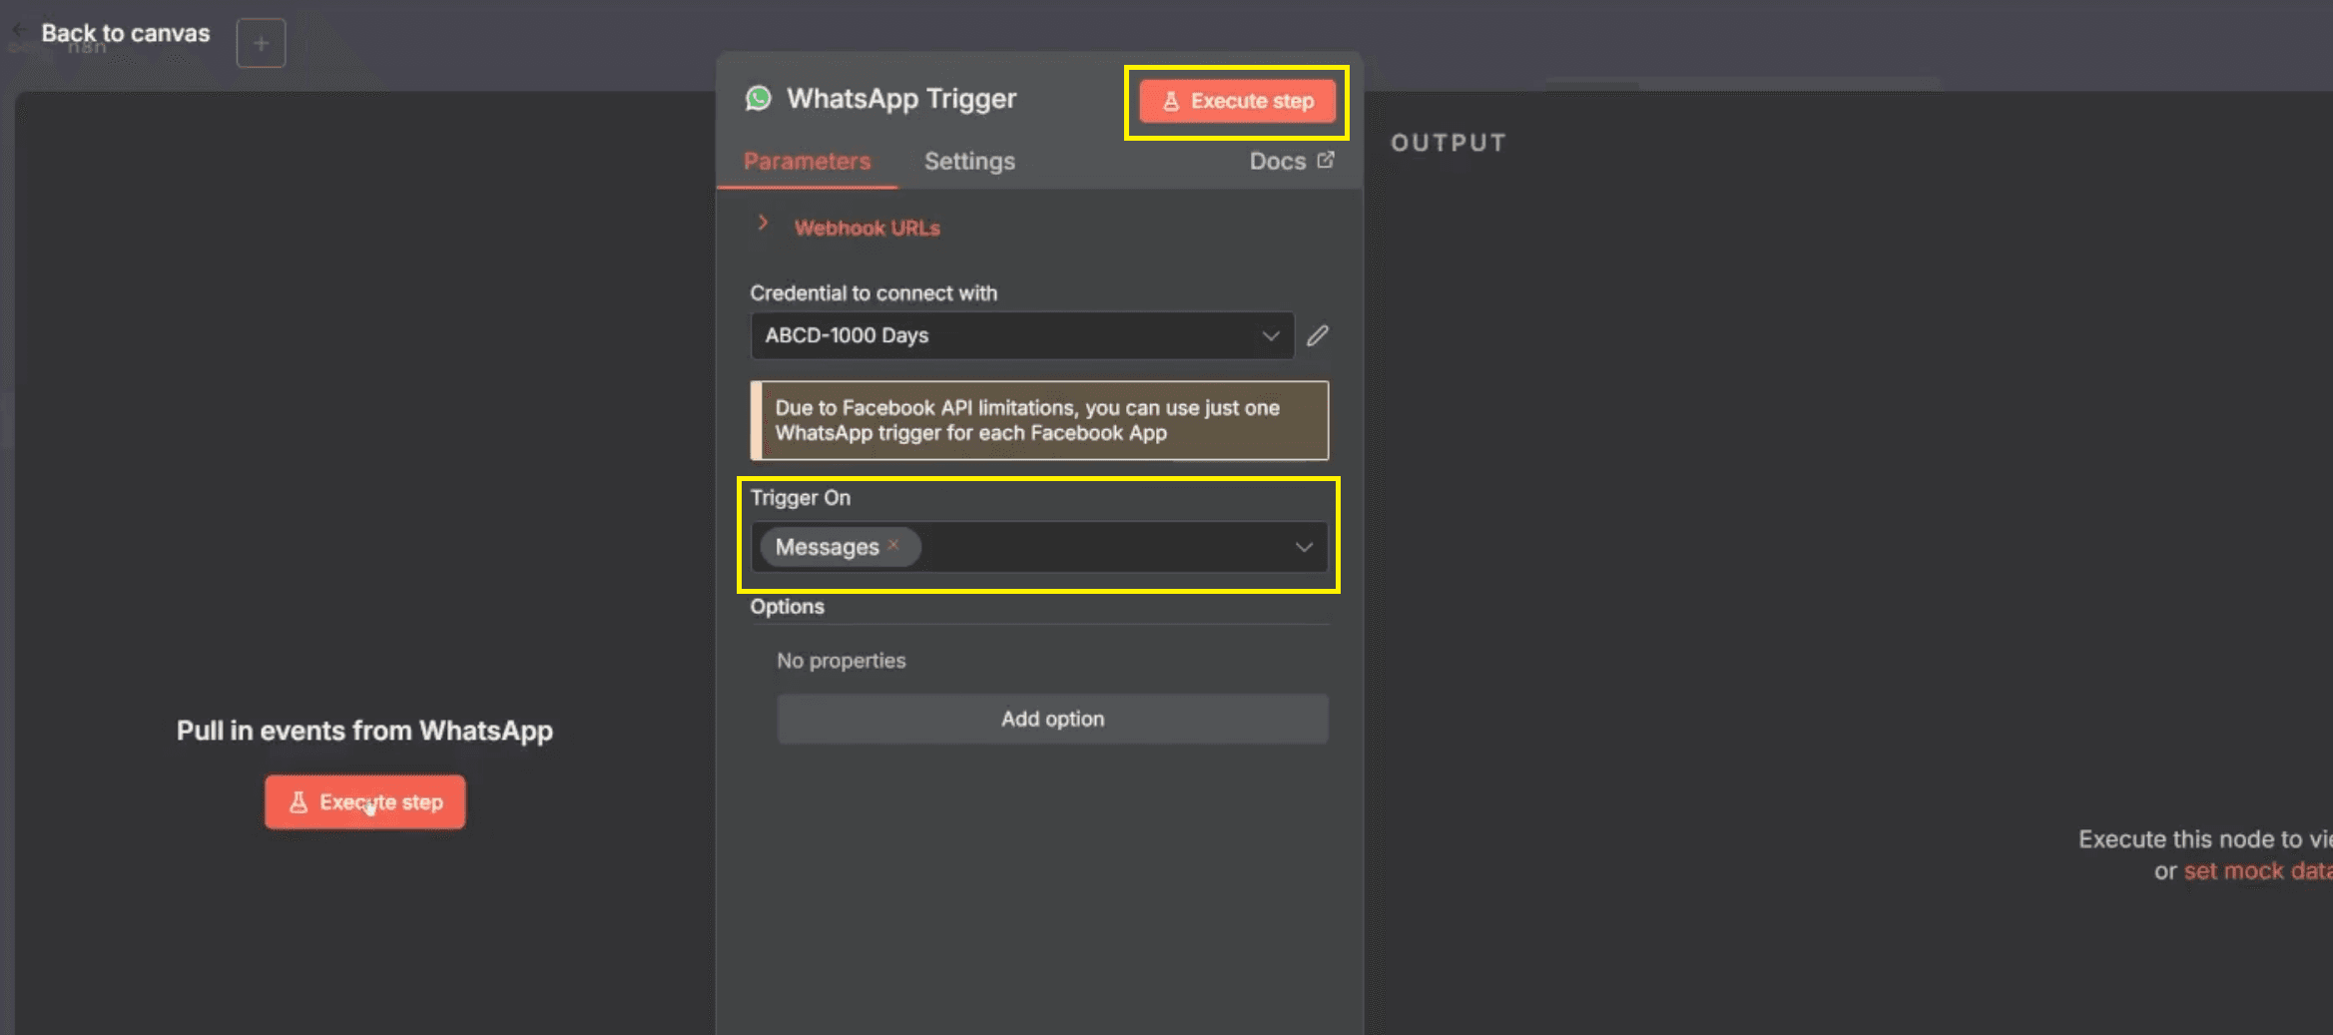This screenshot has width=2333, height=1035.
Task: Select the Parameters tab
Action: [x=806, y=161]
